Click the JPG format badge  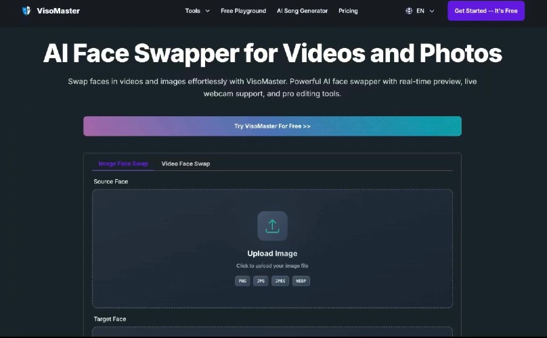coord(261,281)
